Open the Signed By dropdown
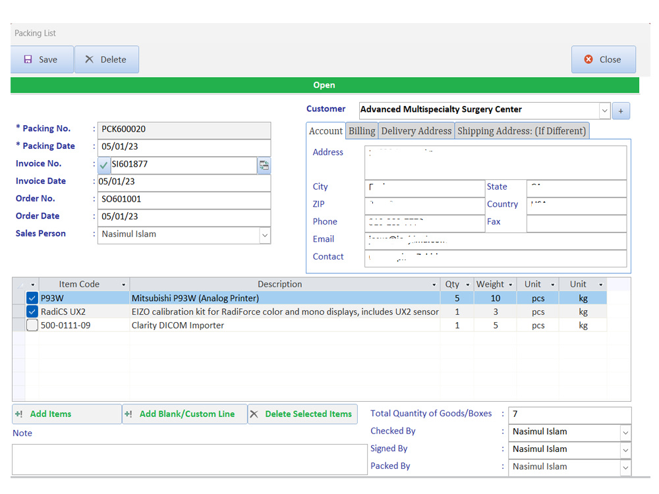The width and height of the screenshot is (659, 494). click(625, 451)
